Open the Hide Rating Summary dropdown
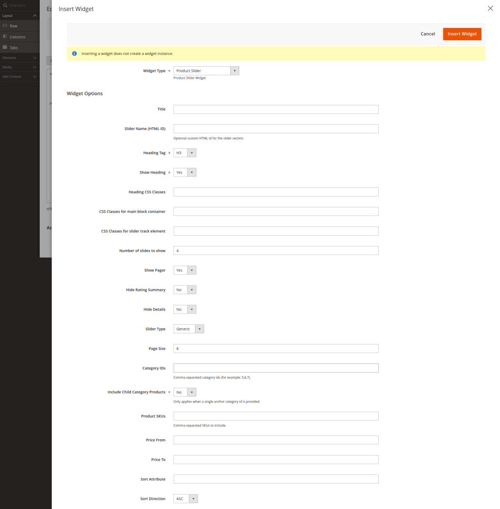 pos(185,290)
